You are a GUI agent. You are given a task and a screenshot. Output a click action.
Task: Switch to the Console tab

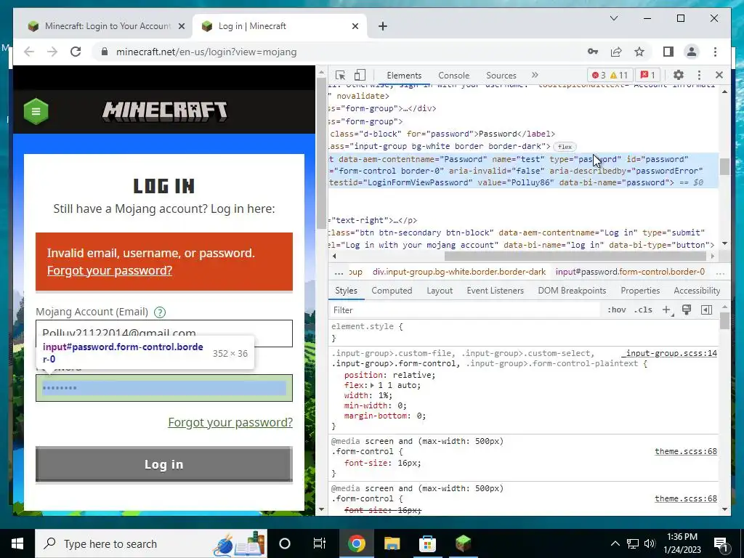[x=453, y=75]
